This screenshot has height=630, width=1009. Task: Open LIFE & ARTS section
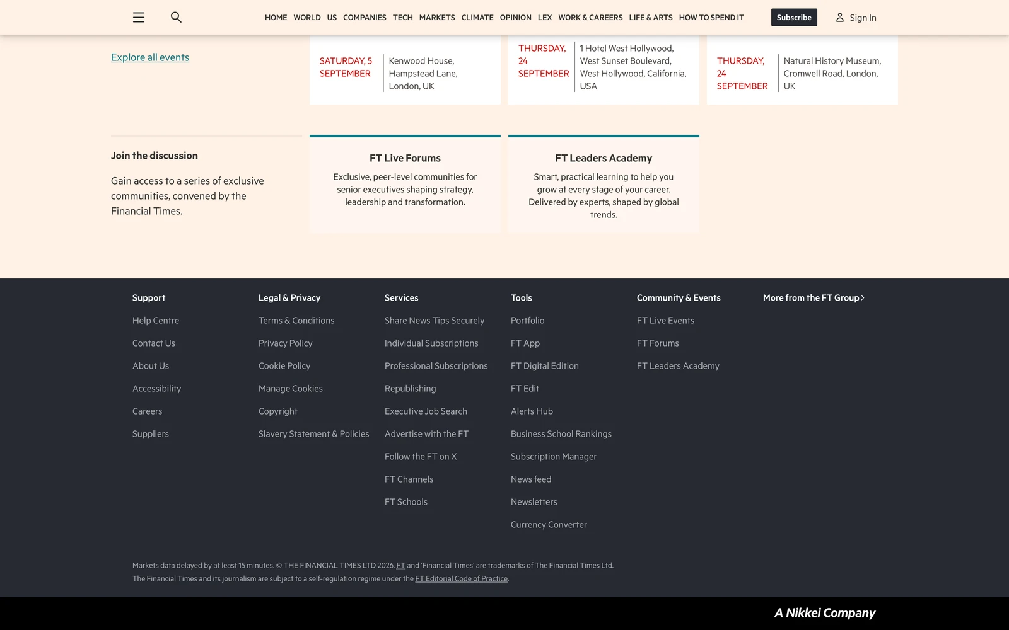click(651, 18)
